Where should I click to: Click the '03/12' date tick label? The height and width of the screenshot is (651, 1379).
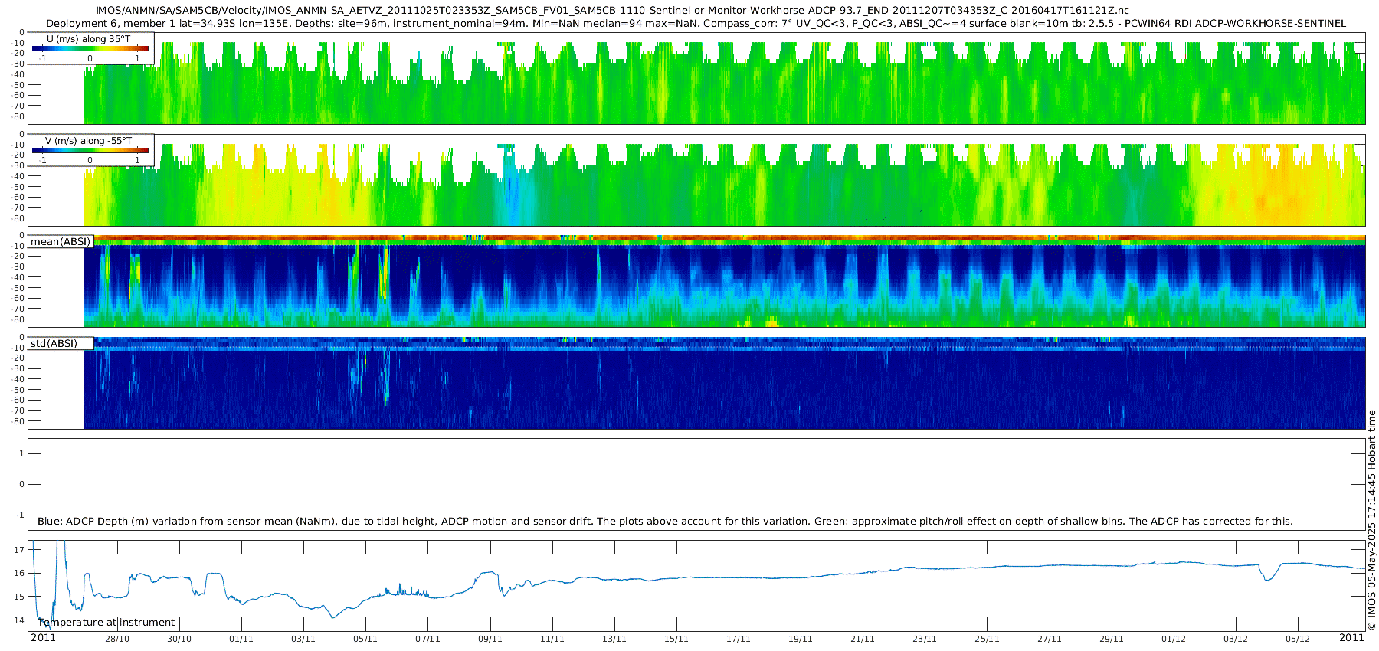[x=1236, y=639]
